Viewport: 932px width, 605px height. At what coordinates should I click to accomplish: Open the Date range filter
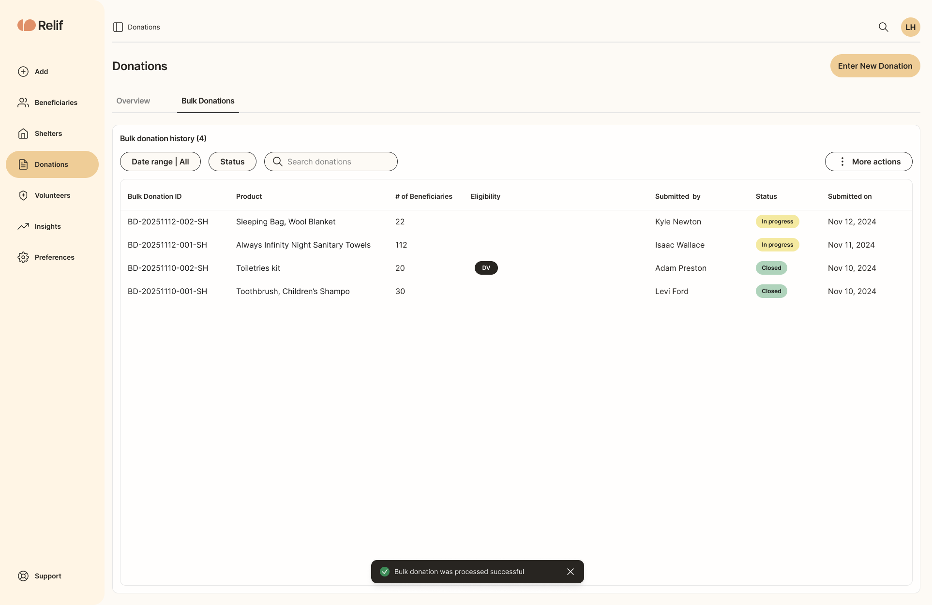(160, 162)
